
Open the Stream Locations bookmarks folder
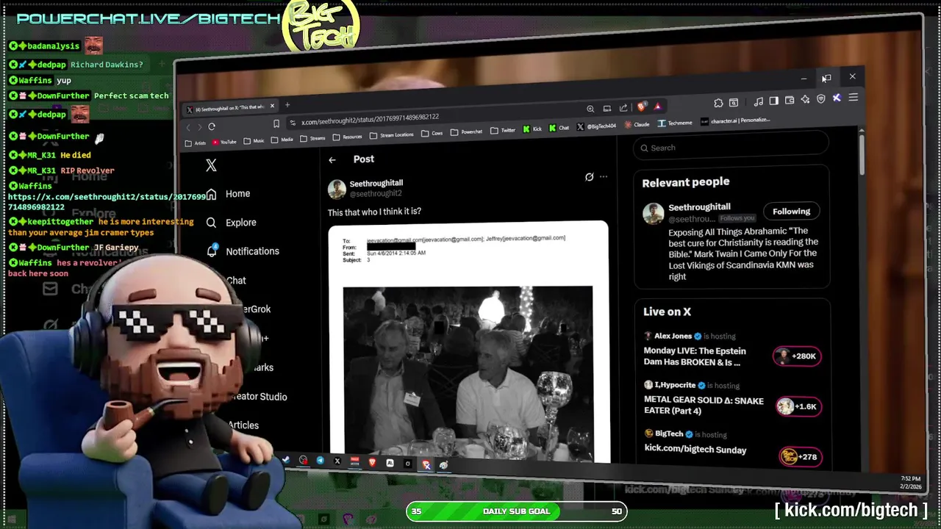[391, 135]
